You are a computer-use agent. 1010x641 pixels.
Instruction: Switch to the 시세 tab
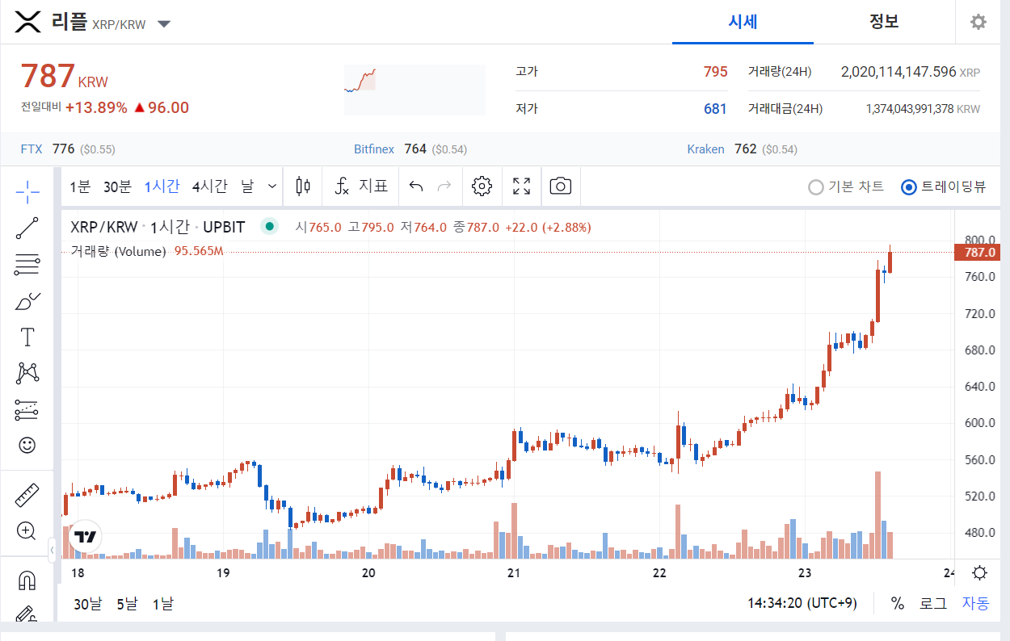tap(743, 22)
